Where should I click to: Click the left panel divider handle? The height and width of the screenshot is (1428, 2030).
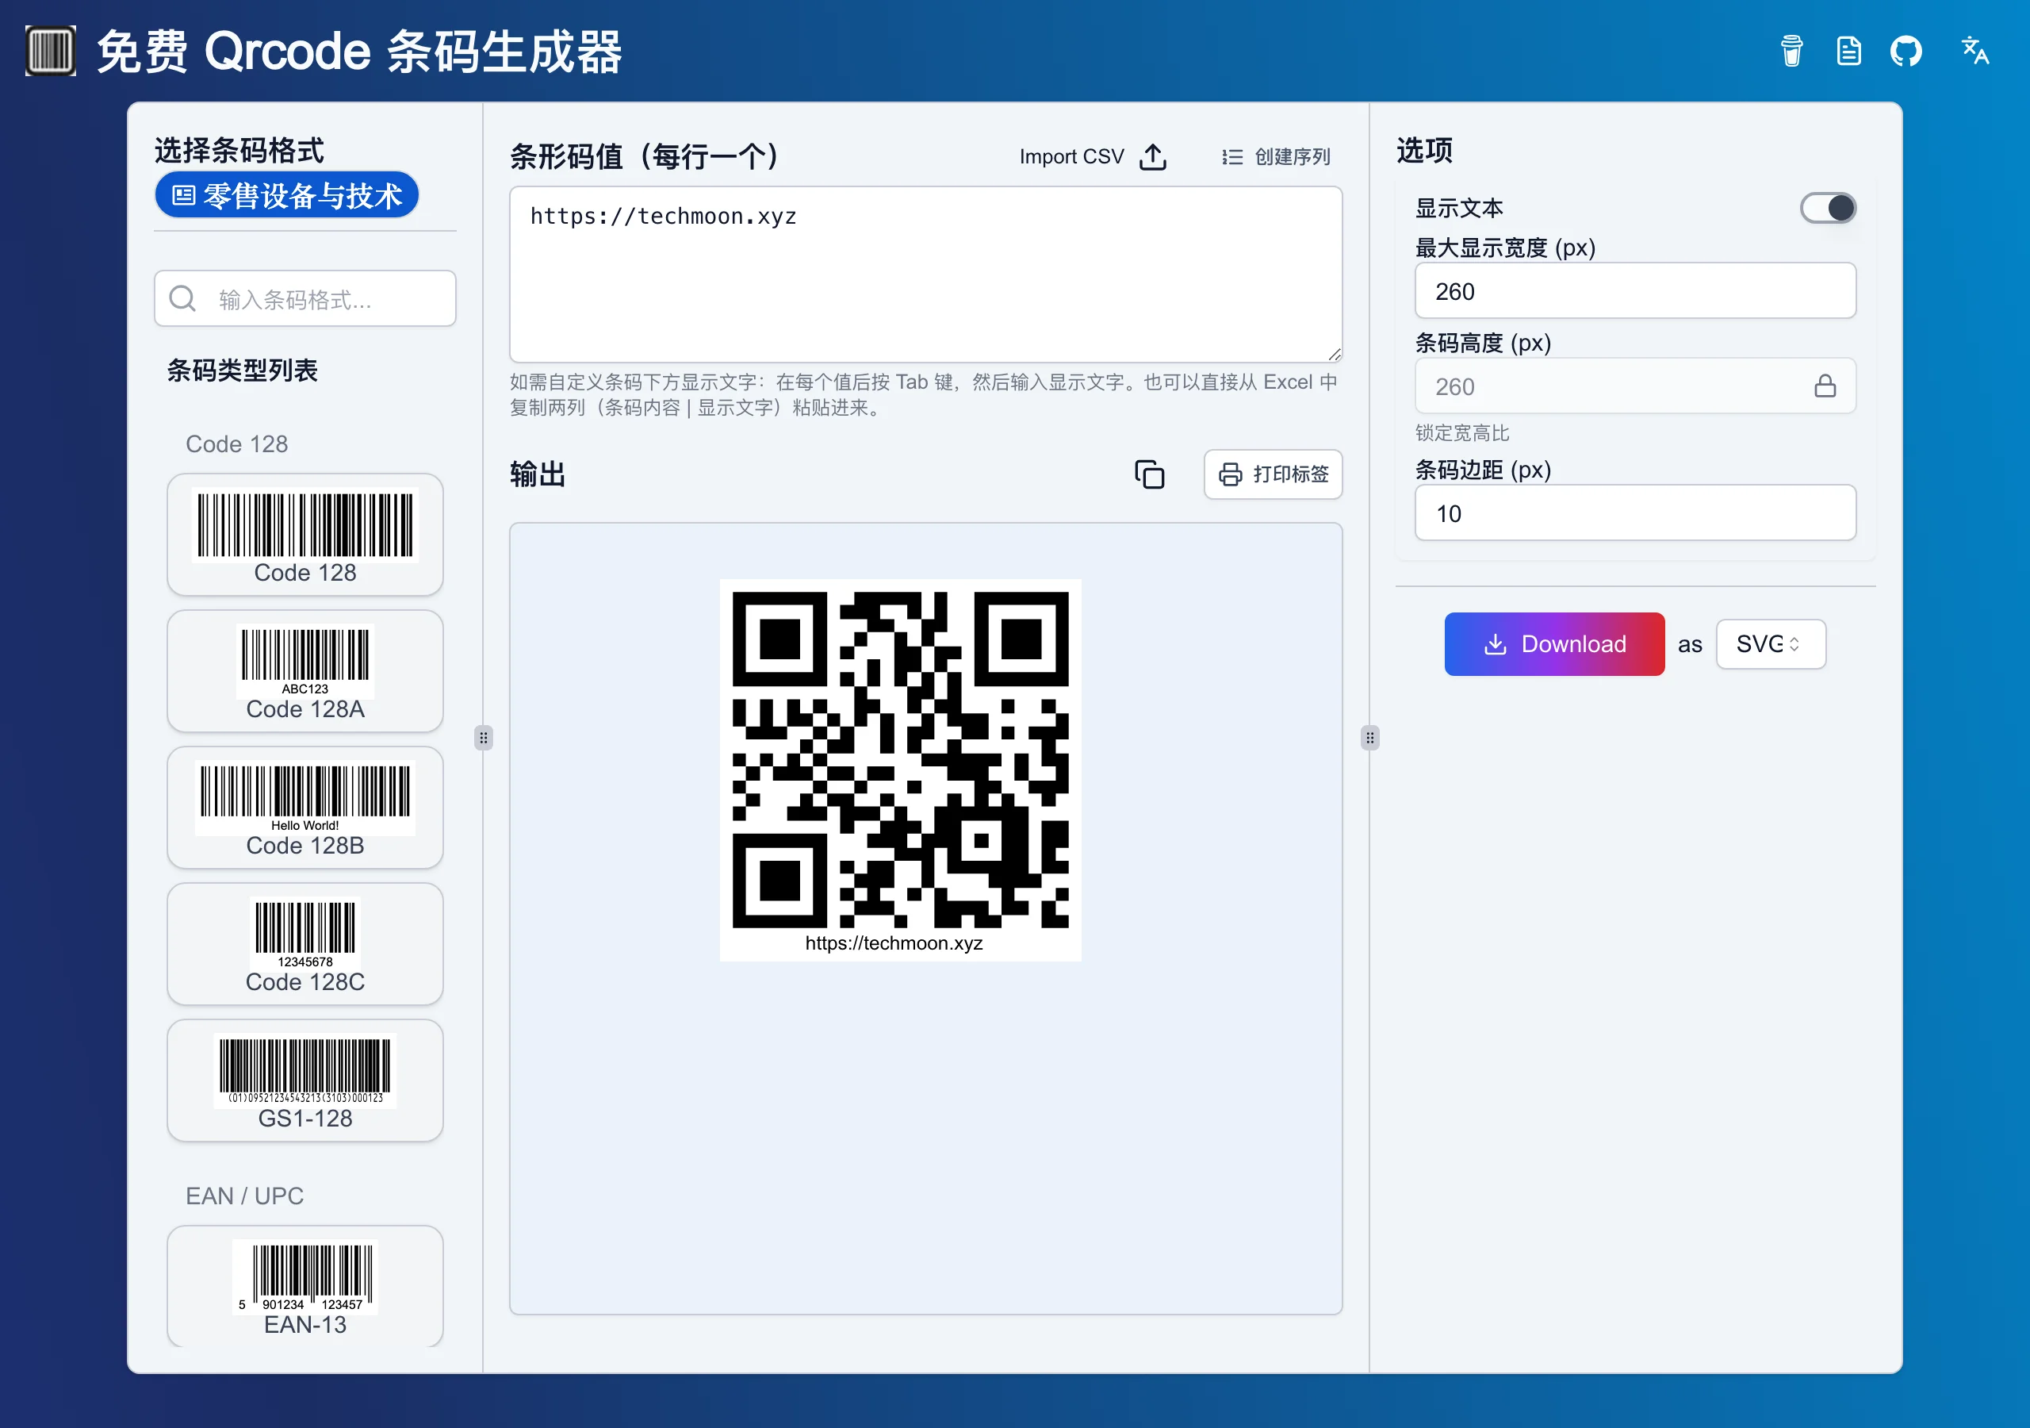tap(484, 738)
